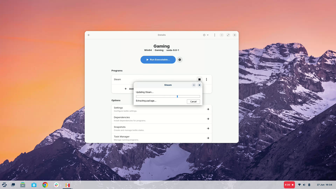
Task: Go back using the header arrow
Action: pyautogui.click(x=89, y=35)
